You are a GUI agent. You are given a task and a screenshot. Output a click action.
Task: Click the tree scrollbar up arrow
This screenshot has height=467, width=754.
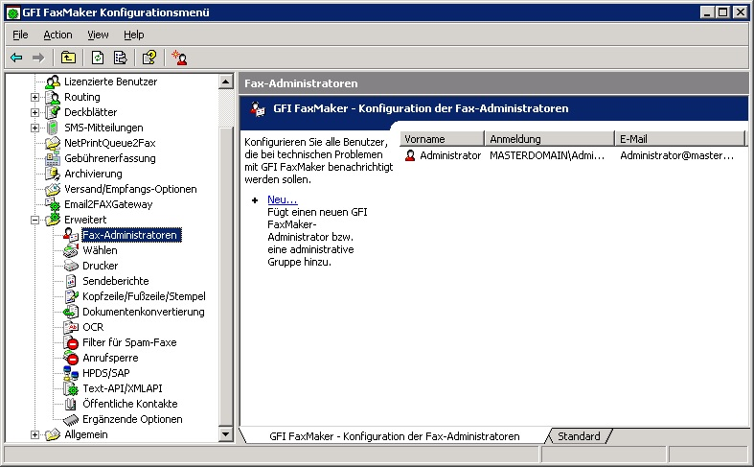point(225,82)
